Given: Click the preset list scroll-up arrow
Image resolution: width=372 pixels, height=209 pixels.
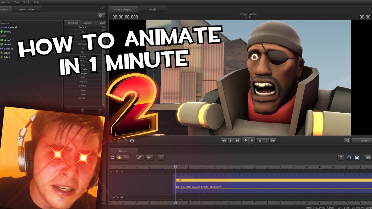Looking at the screenshot, I should point(103,27).
